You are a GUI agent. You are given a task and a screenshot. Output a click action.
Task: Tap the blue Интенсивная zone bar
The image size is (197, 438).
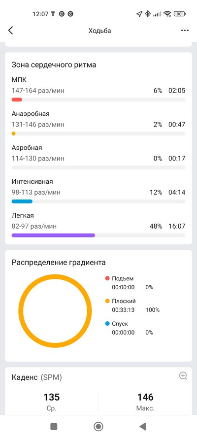click(x=22, y=202)
